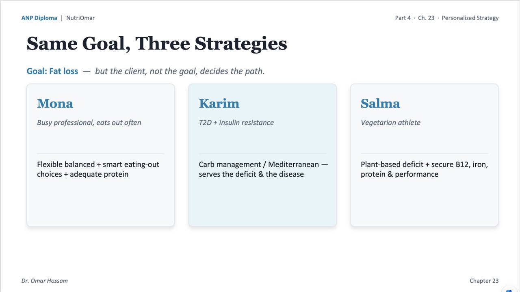520x292 pixels.
Task: Click 'Ch. 23' in the top breadcrumb
Action: (x=426, y=18)
